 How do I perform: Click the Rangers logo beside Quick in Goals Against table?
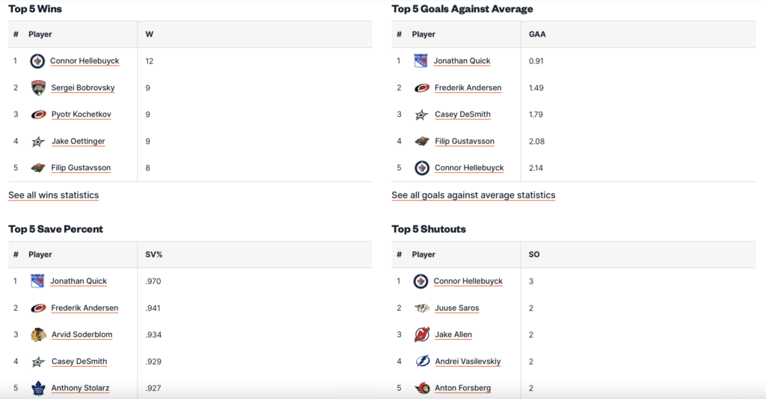[421, 61]
